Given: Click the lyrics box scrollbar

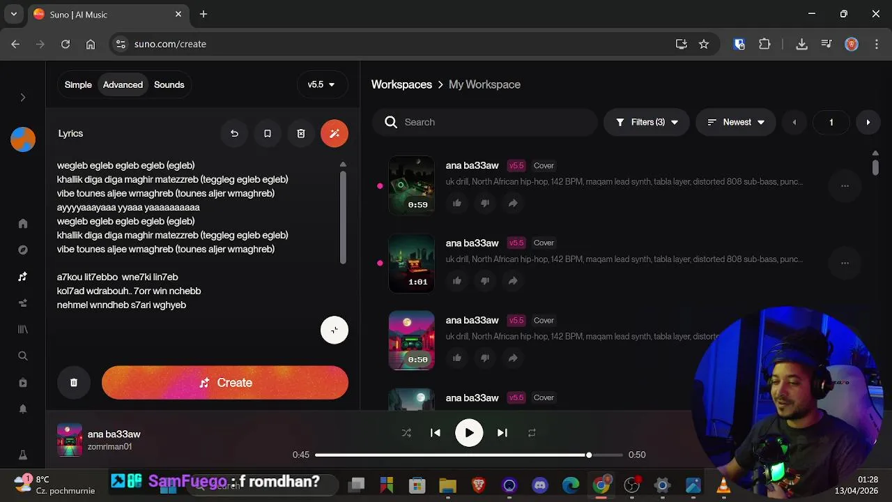Looking at the screenshot, I should click(343, 216).
